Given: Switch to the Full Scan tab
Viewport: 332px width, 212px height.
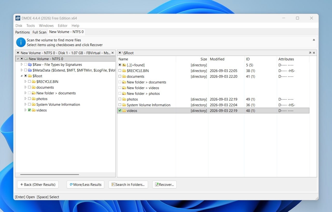Looking at the screenshot, I should (x=39, y=32).
